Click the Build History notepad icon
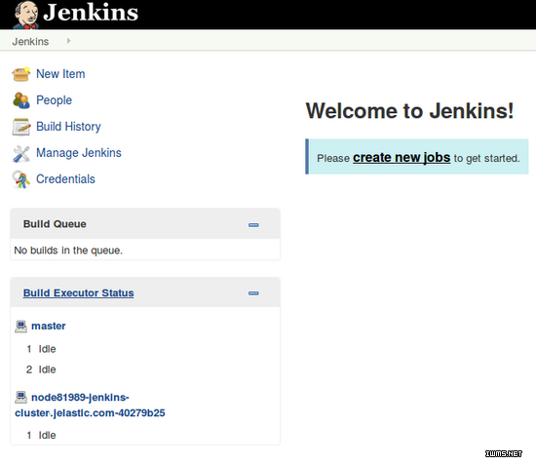The height and width of the screenshot is (465, 536). click(21, 127)
